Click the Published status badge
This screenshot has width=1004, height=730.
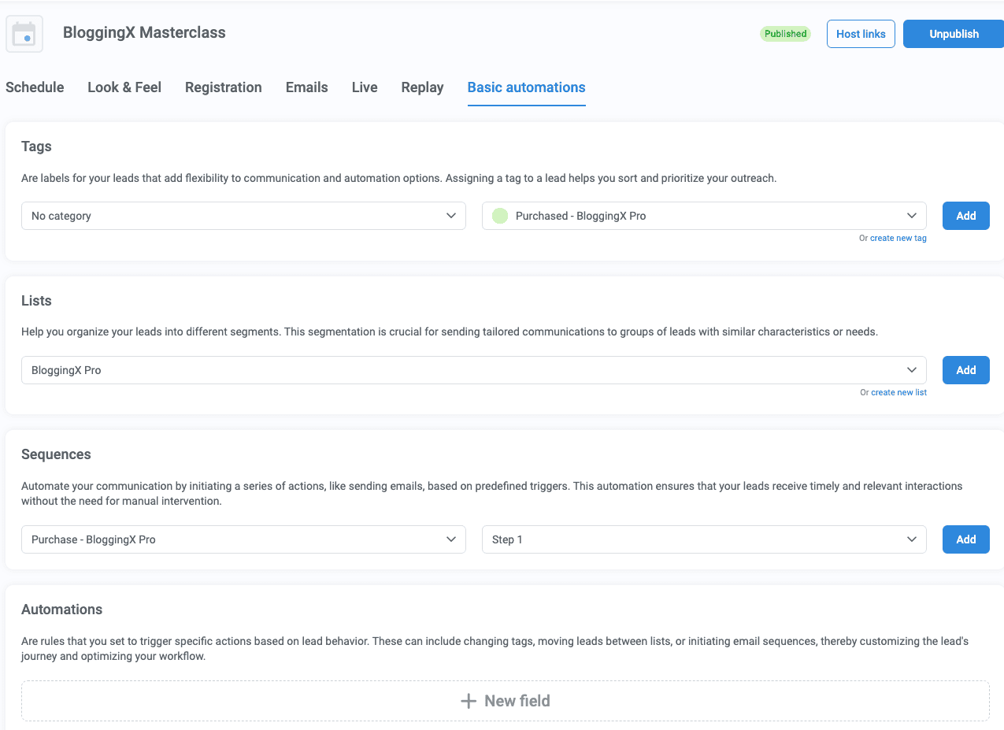tap(785, 34)
